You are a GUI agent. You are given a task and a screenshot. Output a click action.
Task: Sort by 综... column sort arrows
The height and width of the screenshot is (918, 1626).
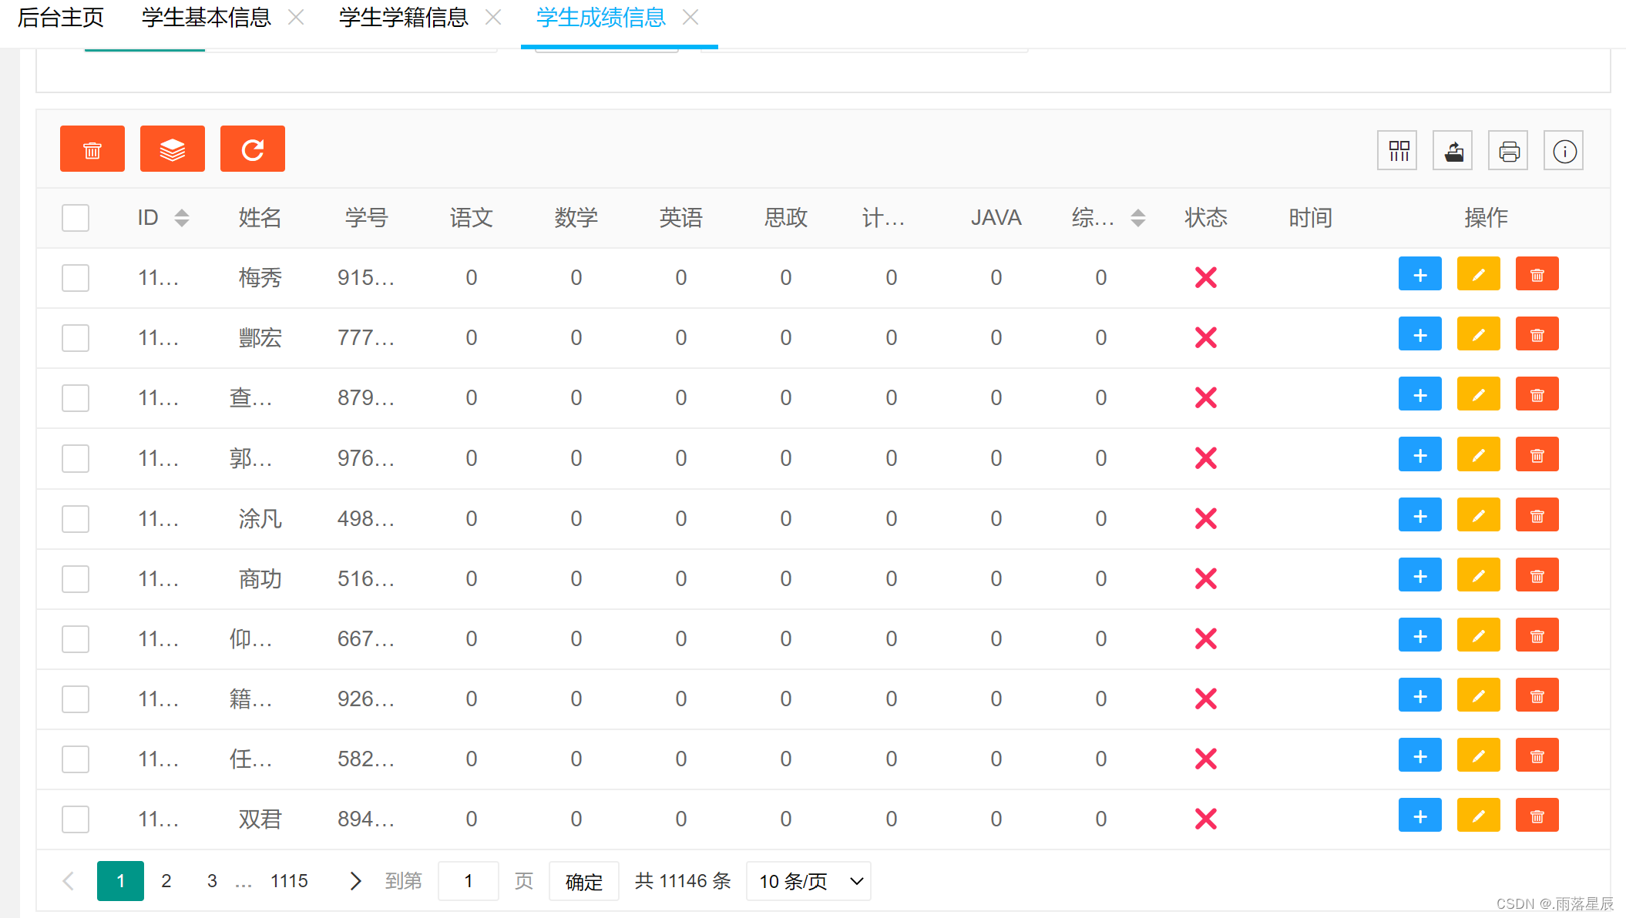1138,218
